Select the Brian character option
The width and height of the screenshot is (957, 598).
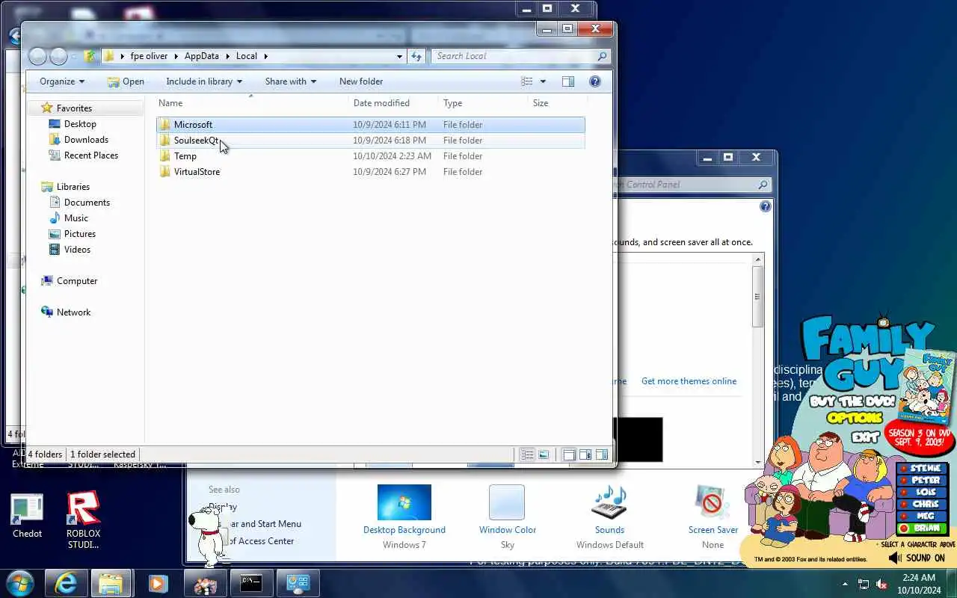922,528
